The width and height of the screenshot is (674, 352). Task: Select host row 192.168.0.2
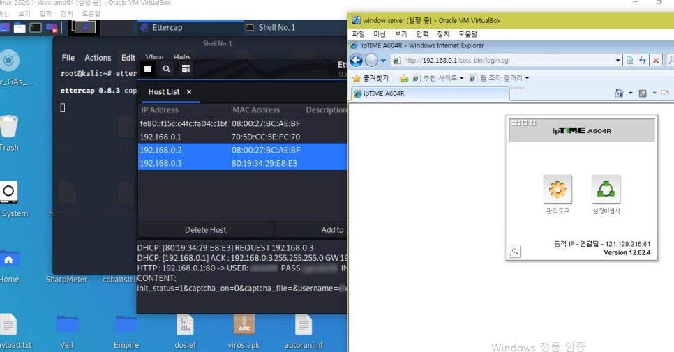point(242,151)
